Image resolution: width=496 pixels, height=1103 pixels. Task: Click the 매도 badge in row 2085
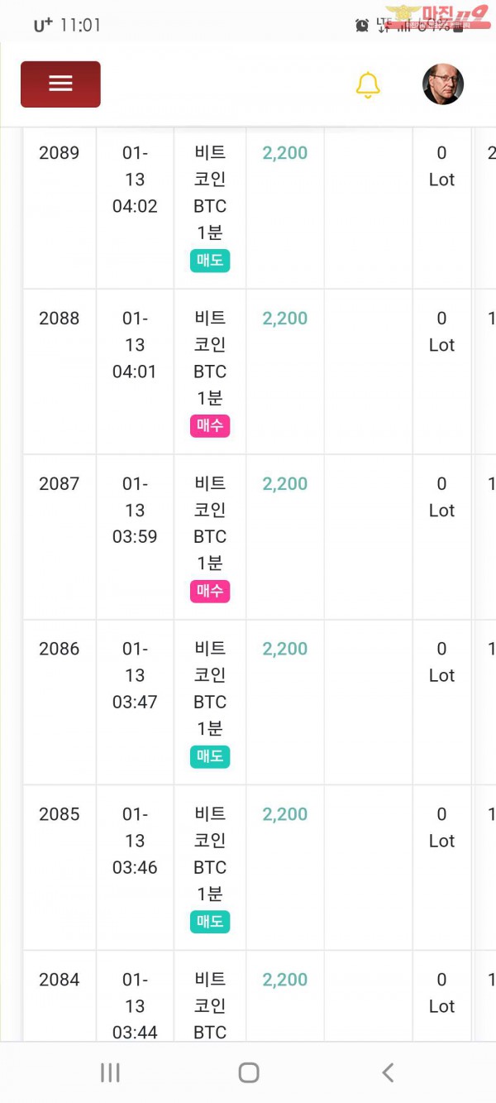pyautogui.click(x=210, y=922)
